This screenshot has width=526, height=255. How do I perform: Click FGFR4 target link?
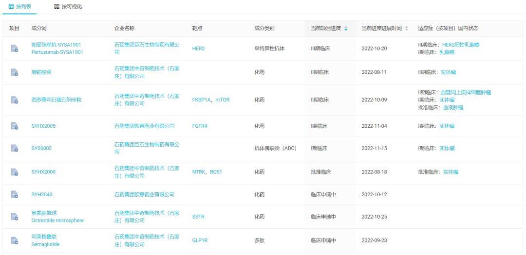pyautogui.click(x=200, y=126)
